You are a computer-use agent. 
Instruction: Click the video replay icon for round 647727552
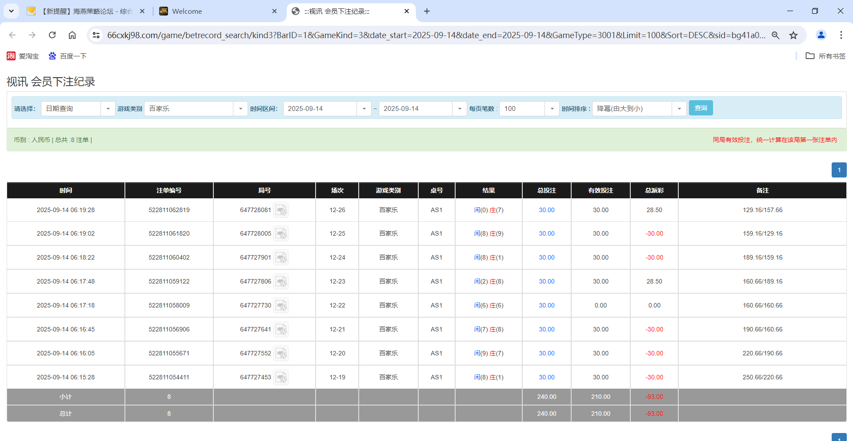(281, 353)
